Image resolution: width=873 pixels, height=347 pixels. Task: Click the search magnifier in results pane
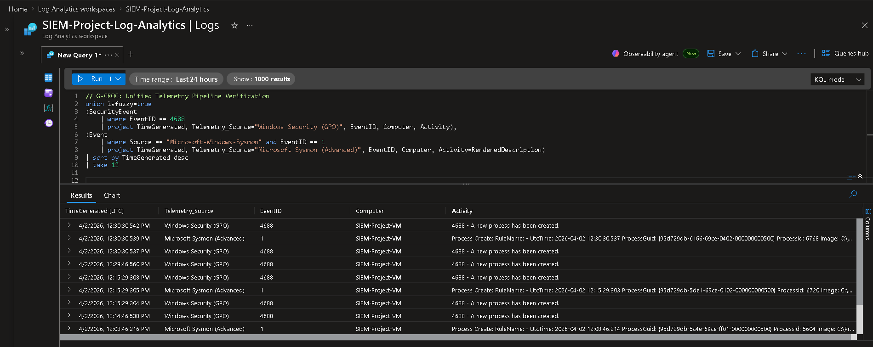(x=853, y=194)
